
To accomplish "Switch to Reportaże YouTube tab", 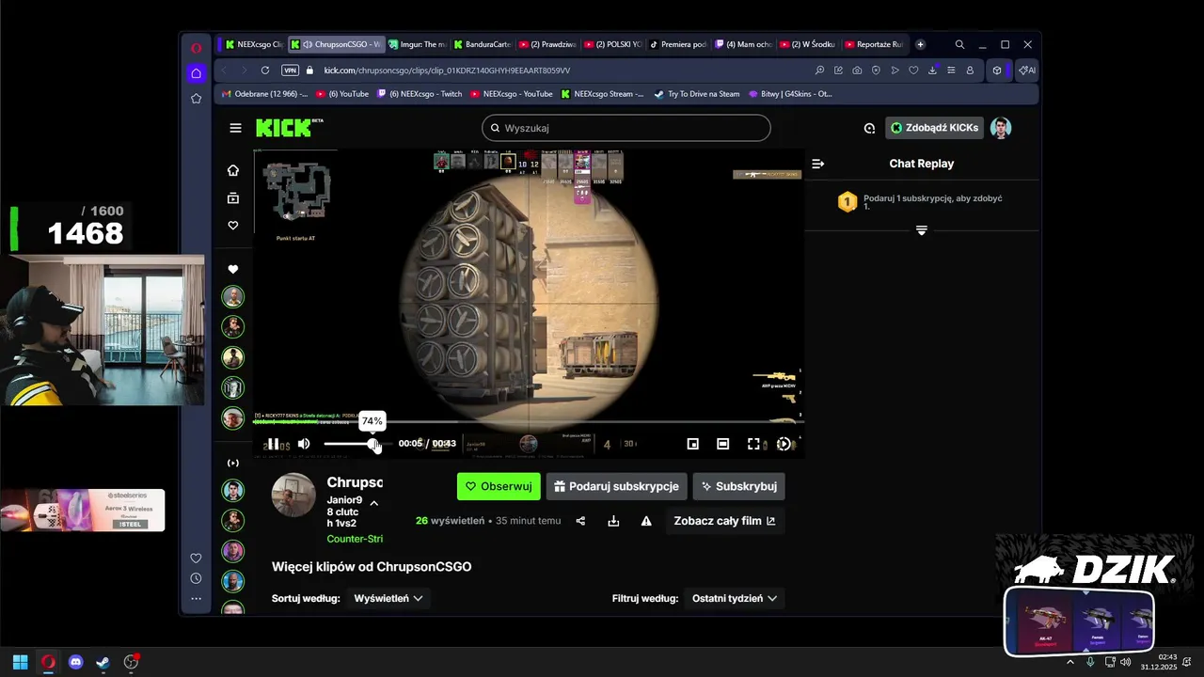I will click(874, 44).
